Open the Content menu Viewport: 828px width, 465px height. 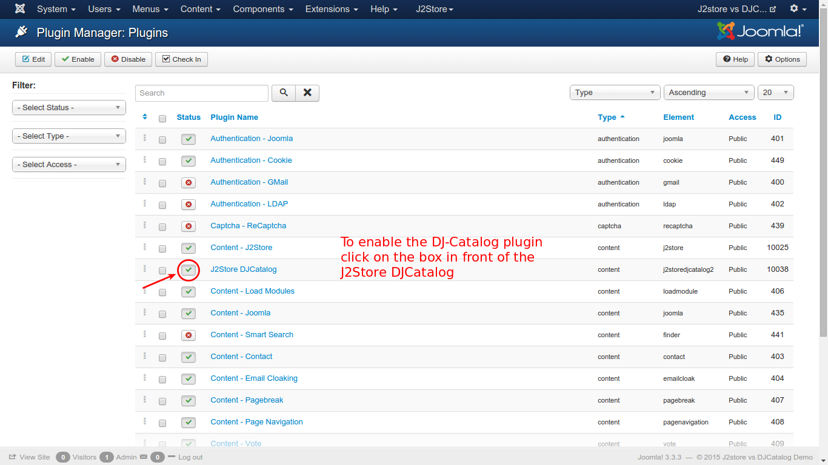[201, 9]
